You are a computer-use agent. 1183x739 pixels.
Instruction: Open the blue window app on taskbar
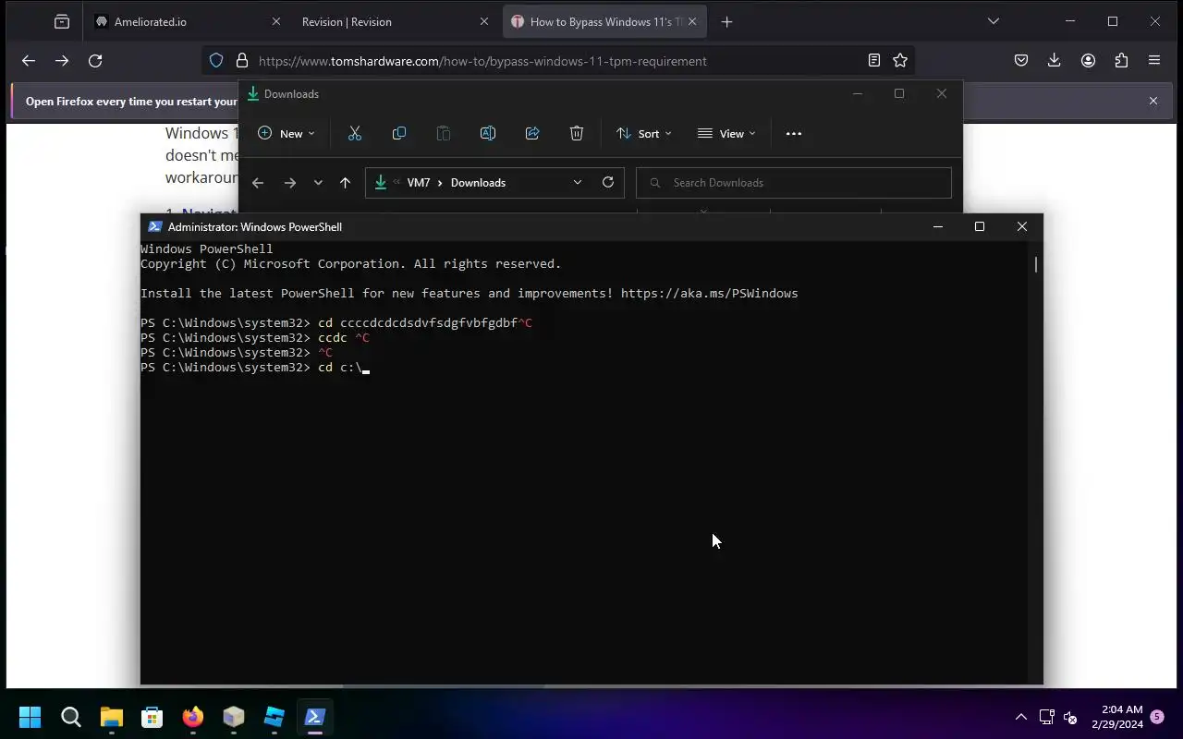pos(274,717)
